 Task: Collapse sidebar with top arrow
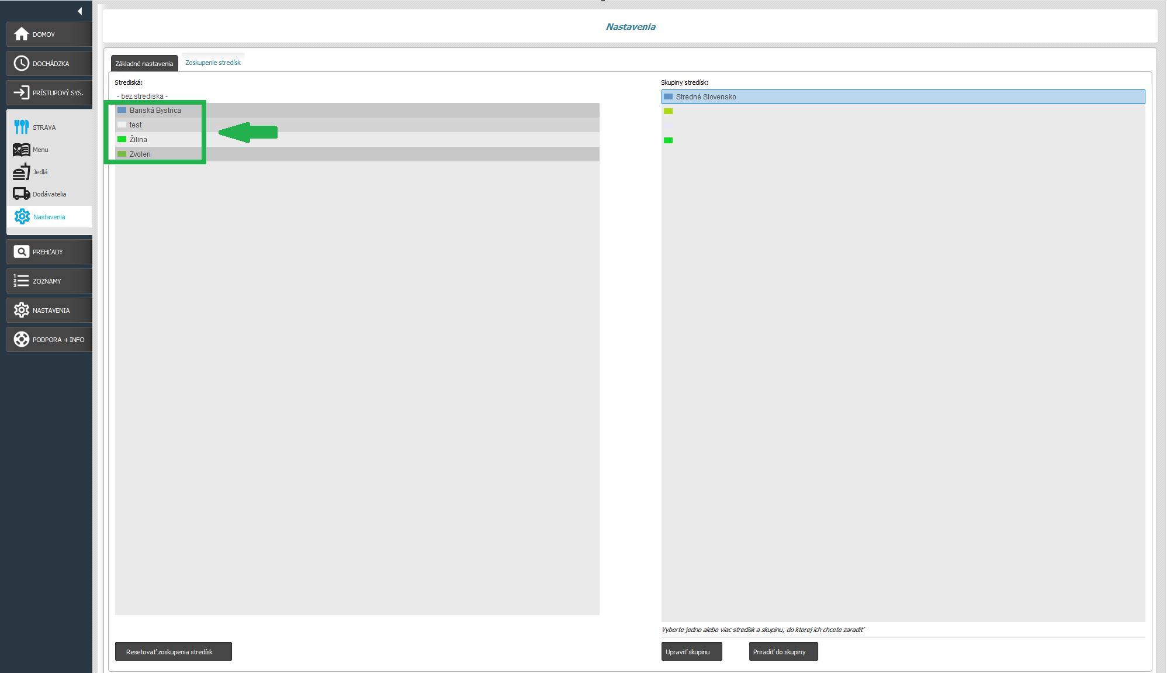click(x=80, y=11)
